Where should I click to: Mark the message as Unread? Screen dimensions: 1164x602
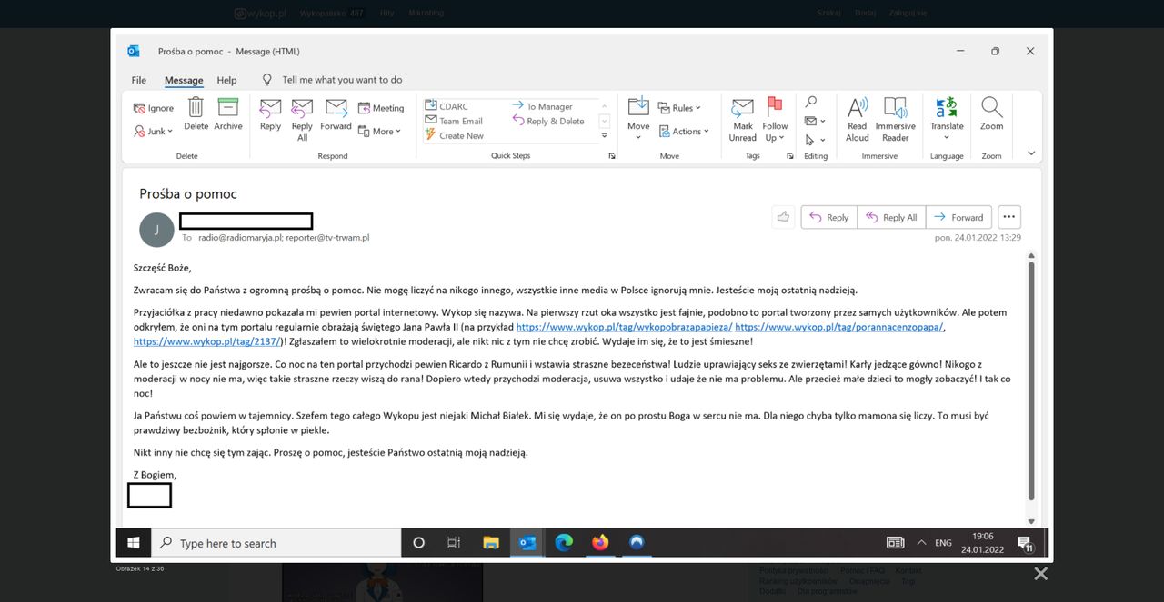pyautogui.click(x=743, y=119)
